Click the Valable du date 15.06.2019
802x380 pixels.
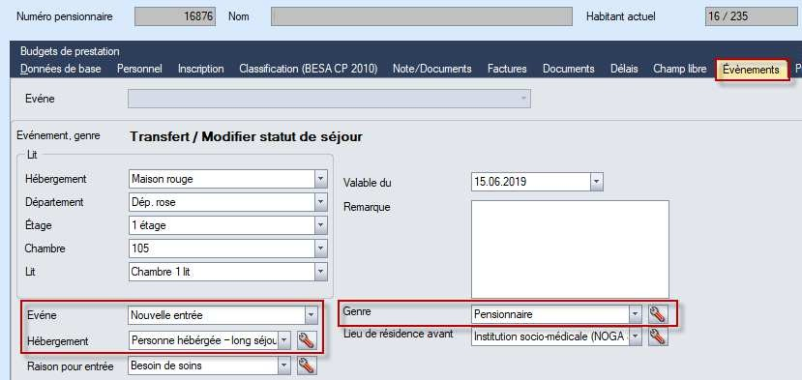(x=530, y=182)
